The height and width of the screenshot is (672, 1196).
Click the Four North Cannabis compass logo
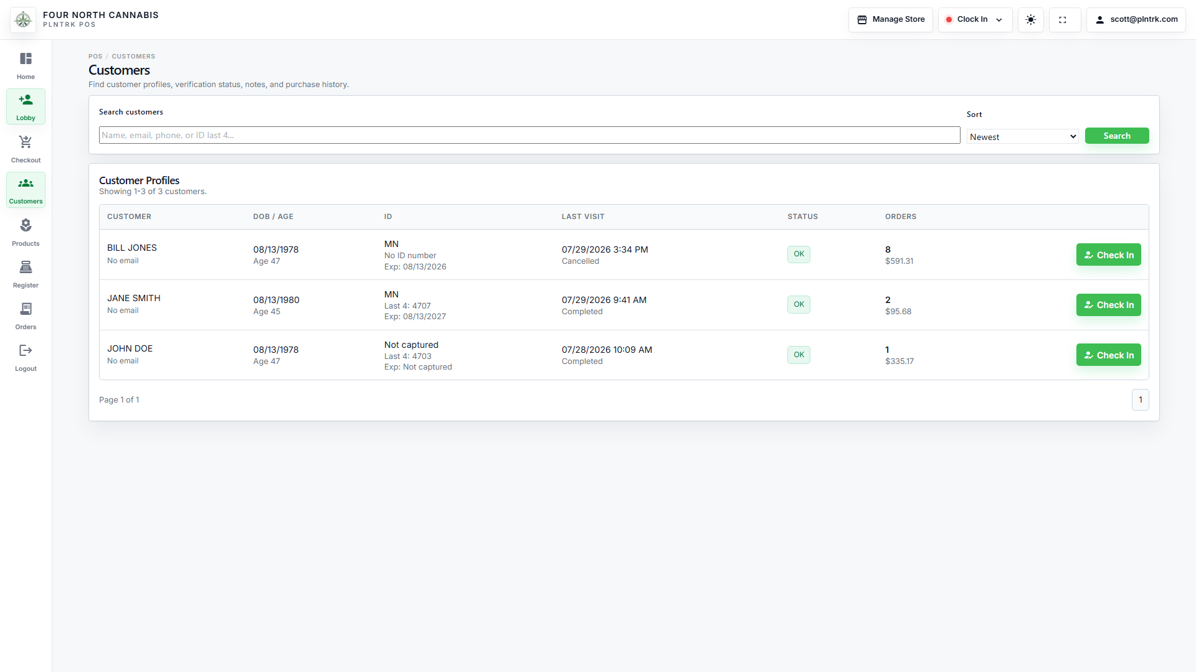click(x=23, y=20)
